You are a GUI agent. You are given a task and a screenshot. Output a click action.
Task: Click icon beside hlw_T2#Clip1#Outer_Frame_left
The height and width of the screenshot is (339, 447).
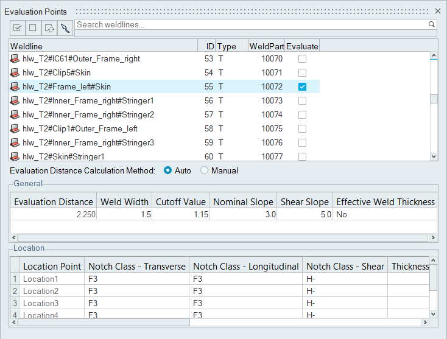(x=15, y=129)
